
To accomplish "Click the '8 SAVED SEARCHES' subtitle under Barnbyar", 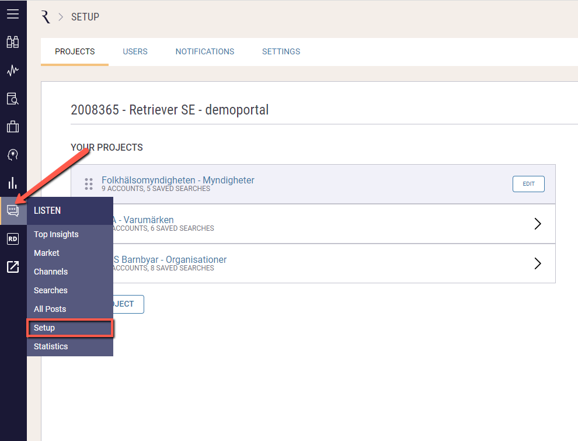I will [x=183, y=268].
